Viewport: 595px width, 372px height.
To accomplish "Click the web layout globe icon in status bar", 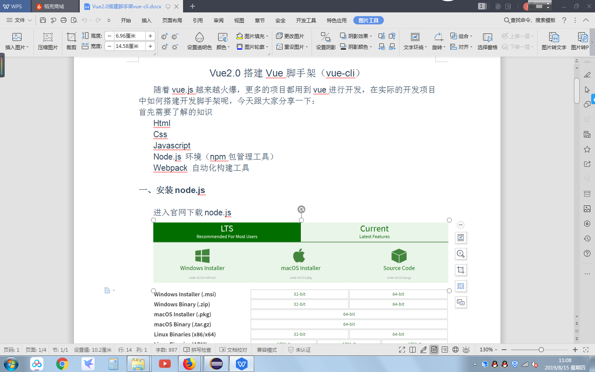I will (455, 350).
